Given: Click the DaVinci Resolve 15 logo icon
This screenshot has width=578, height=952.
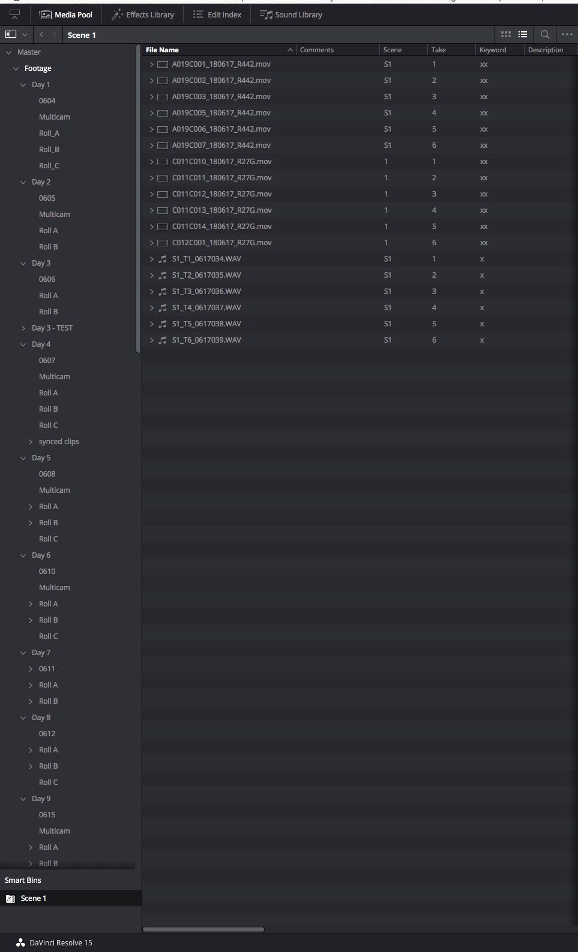Looking at the screenshot, I should tap(20, 942).
